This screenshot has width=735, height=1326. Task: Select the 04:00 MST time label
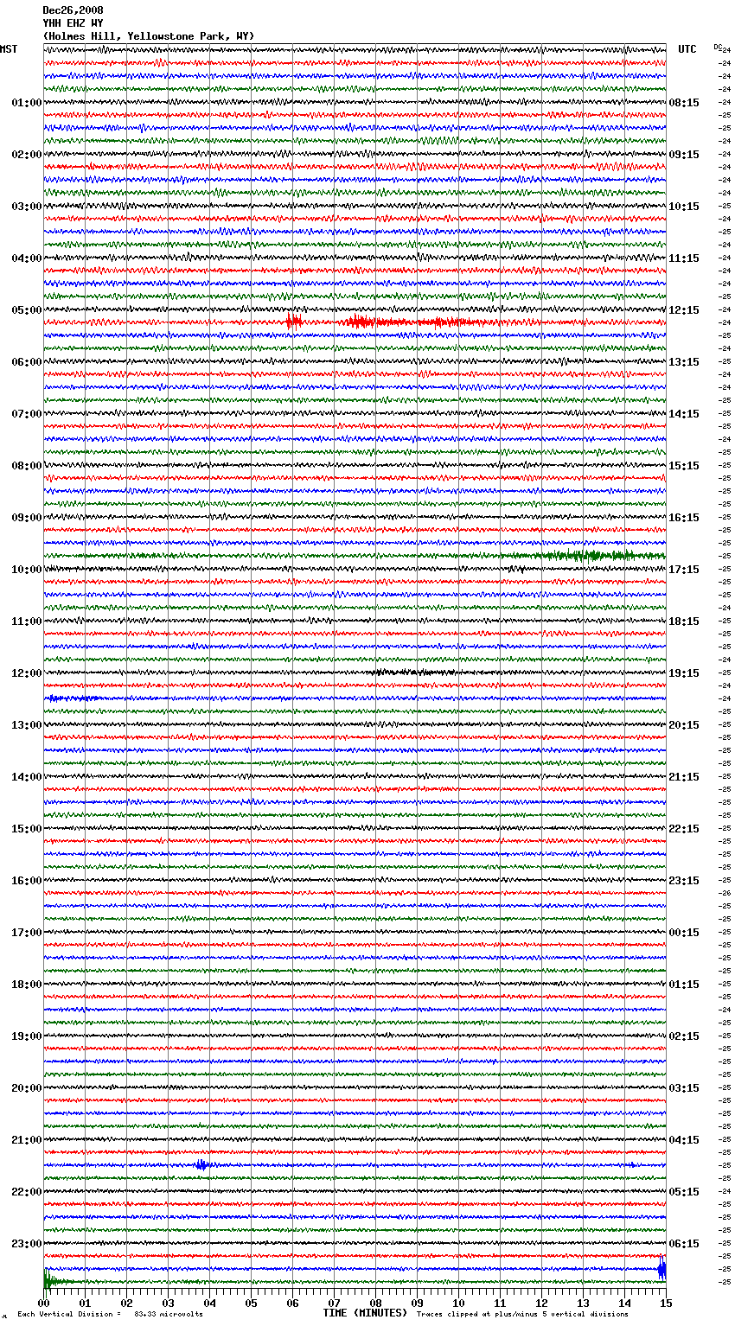(26, 258)
